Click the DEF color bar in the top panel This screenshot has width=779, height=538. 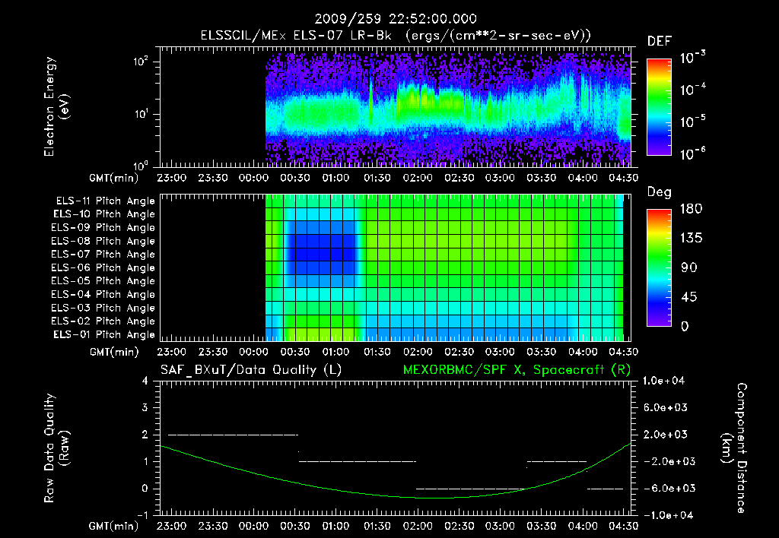659,107
